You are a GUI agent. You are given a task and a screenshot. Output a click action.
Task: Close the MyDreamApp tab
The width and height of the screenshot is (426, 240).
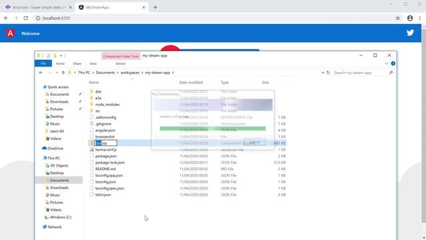click(144, 7)
